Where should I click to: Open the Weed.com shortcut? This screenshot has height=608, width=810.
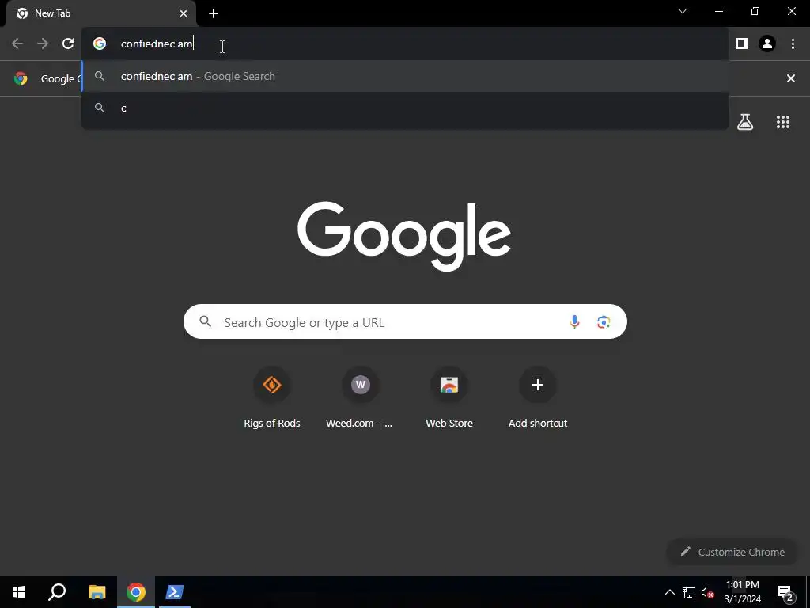360,398
